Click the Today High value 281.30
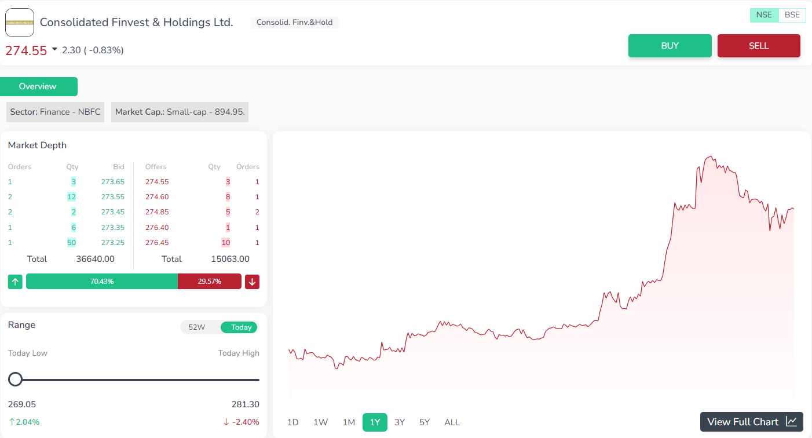The height and width of the screenshot is (438, 812). pos(245,404)
